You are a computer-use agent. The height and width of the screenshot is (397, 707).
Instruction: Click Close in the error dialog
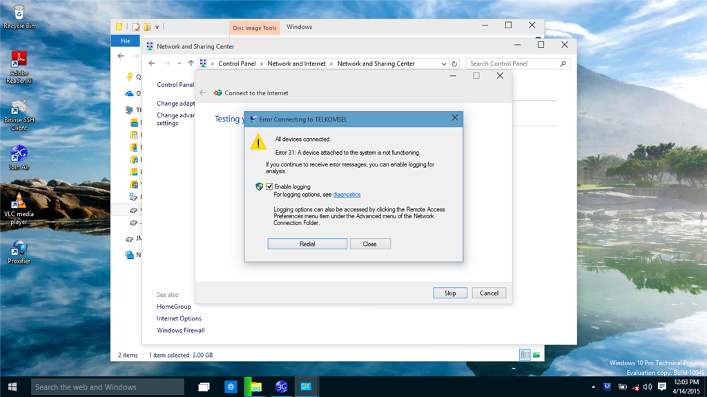(x=370, y=244)
